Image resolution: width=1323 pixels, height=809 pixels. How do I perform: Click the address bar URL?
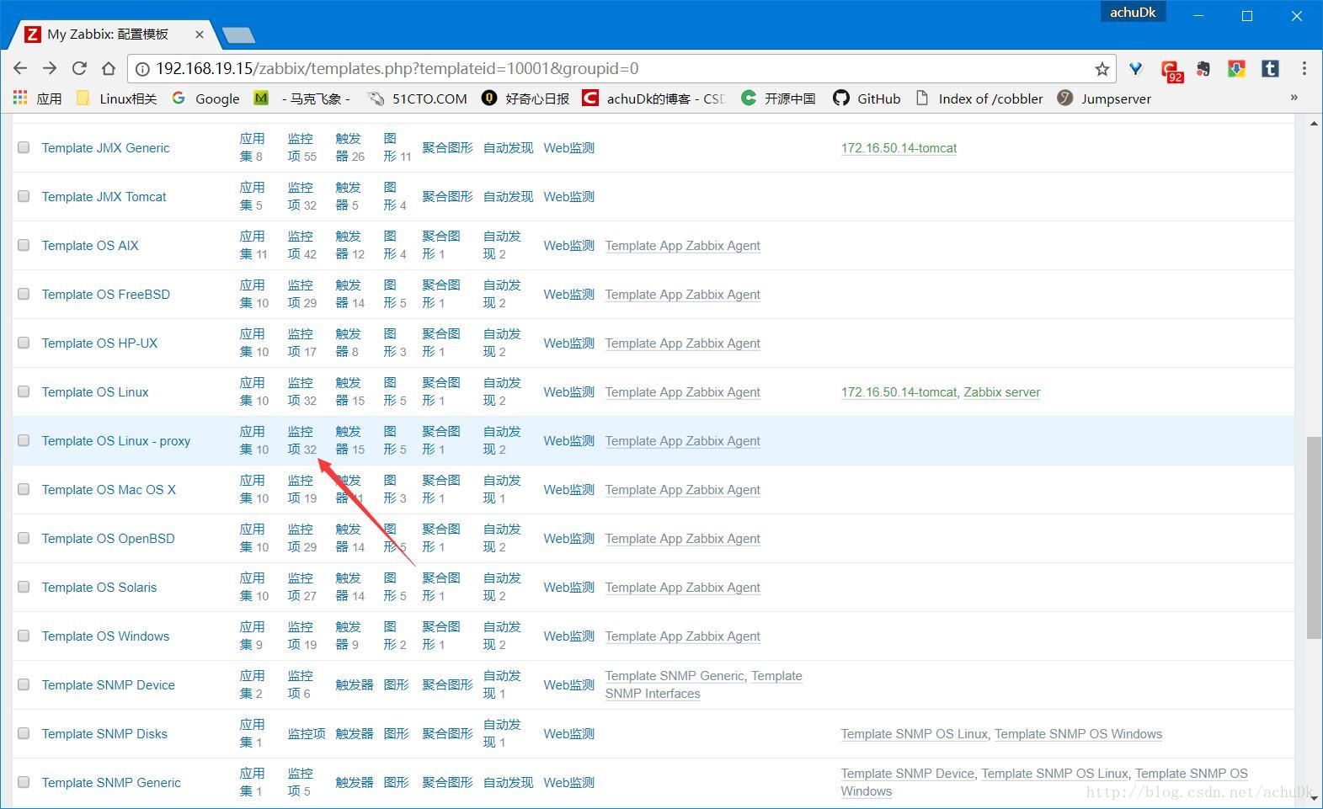[397, 69]
